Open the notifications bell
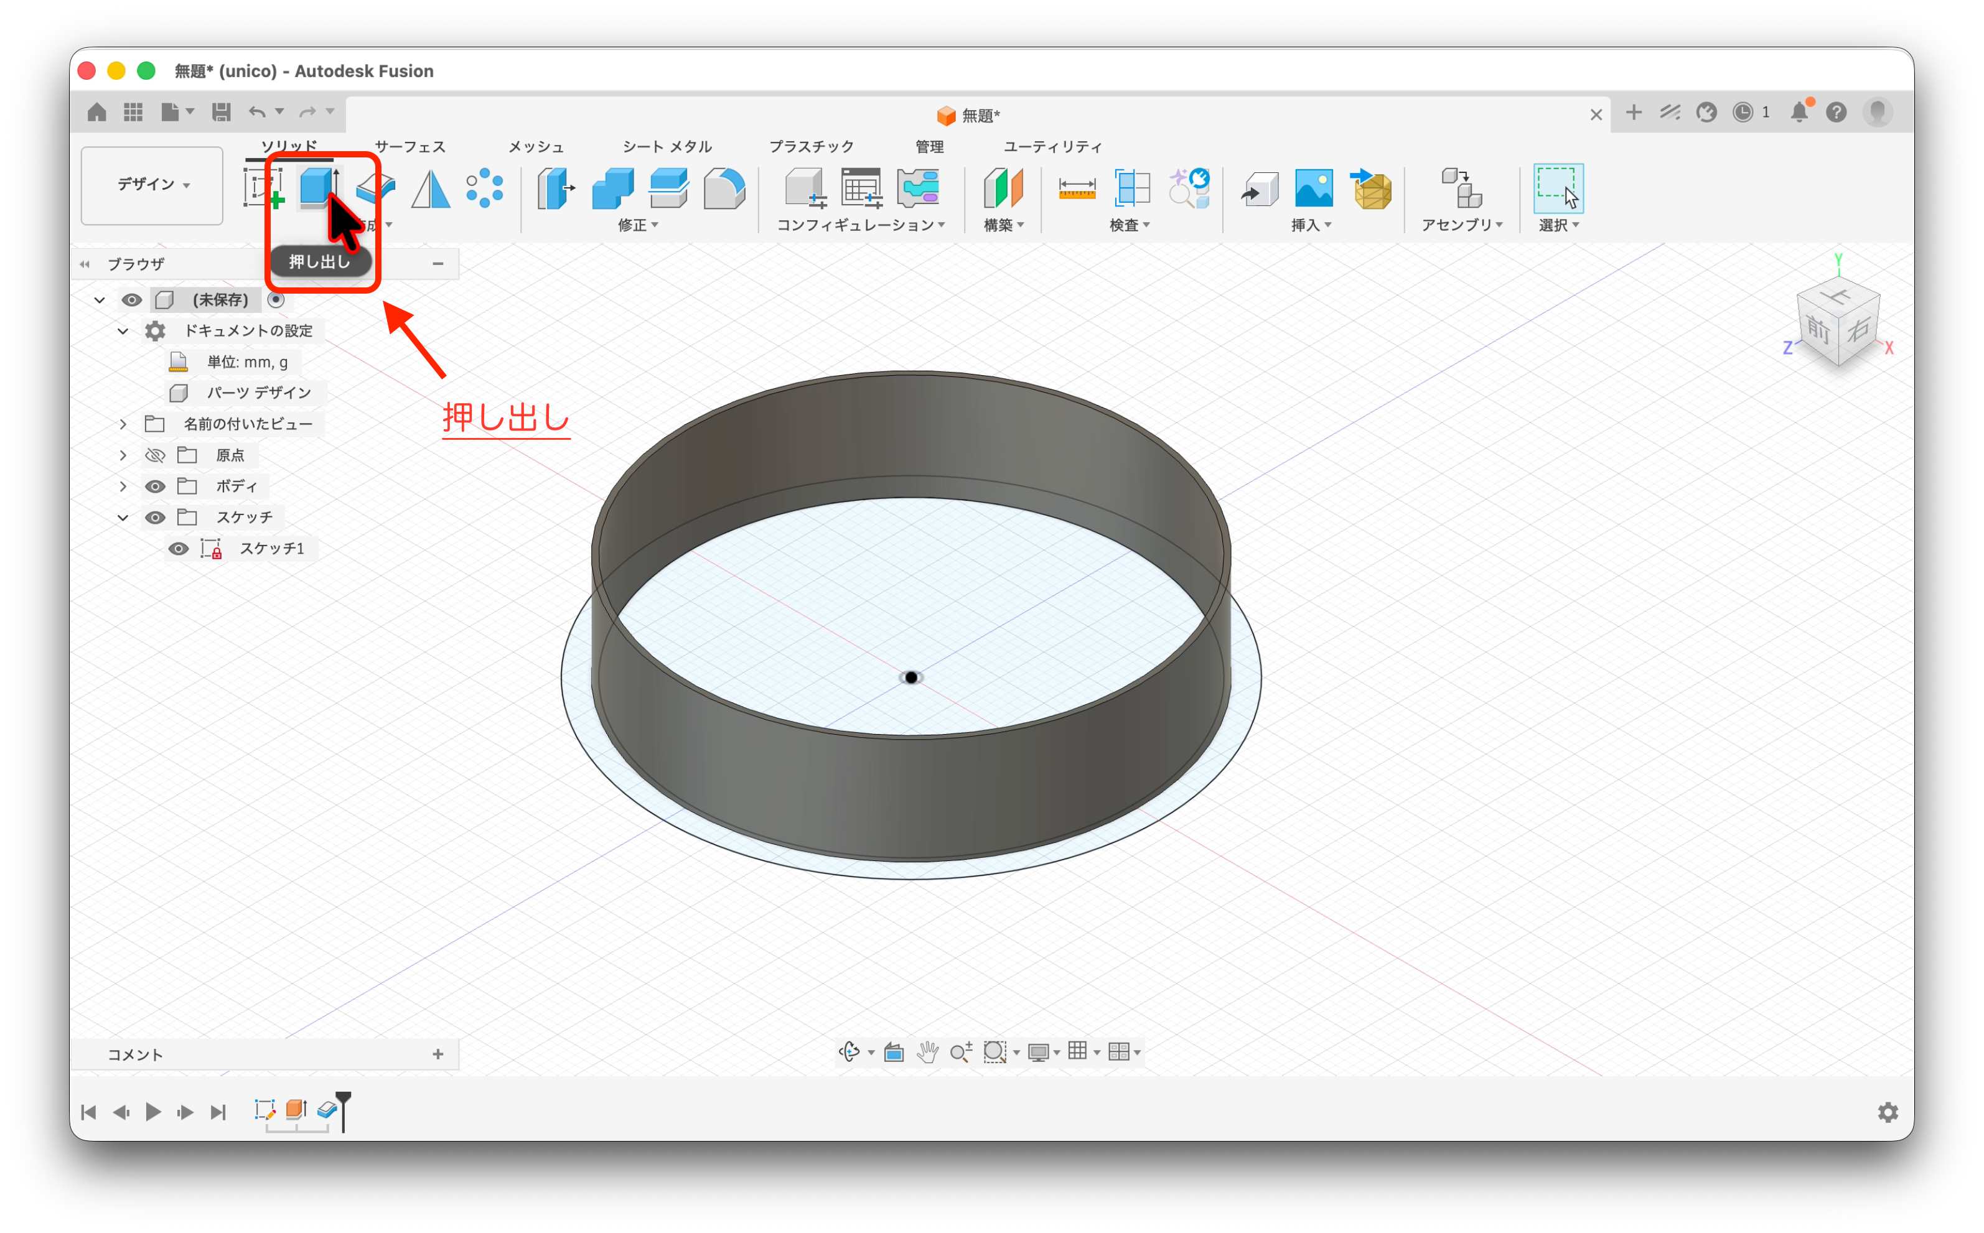Screen dimensions: 1984x1233 tap(1799, 112)
